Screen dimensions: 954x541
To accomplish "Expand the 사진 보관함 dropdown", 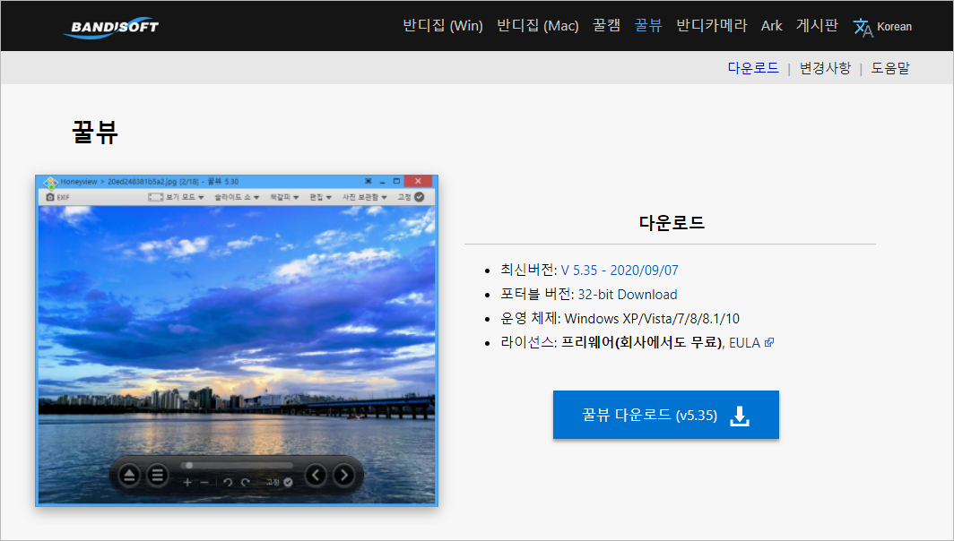I will click(x=364, y=197).
